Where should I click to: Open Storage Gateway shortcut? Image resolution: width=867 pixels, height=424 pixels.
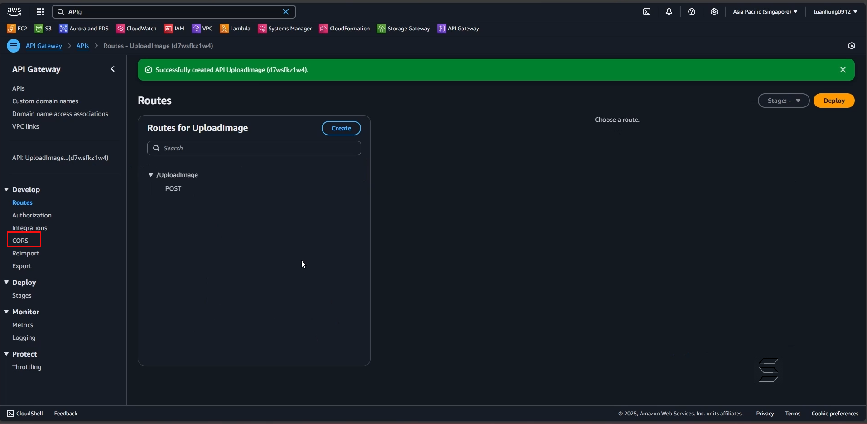coord(404,29)
